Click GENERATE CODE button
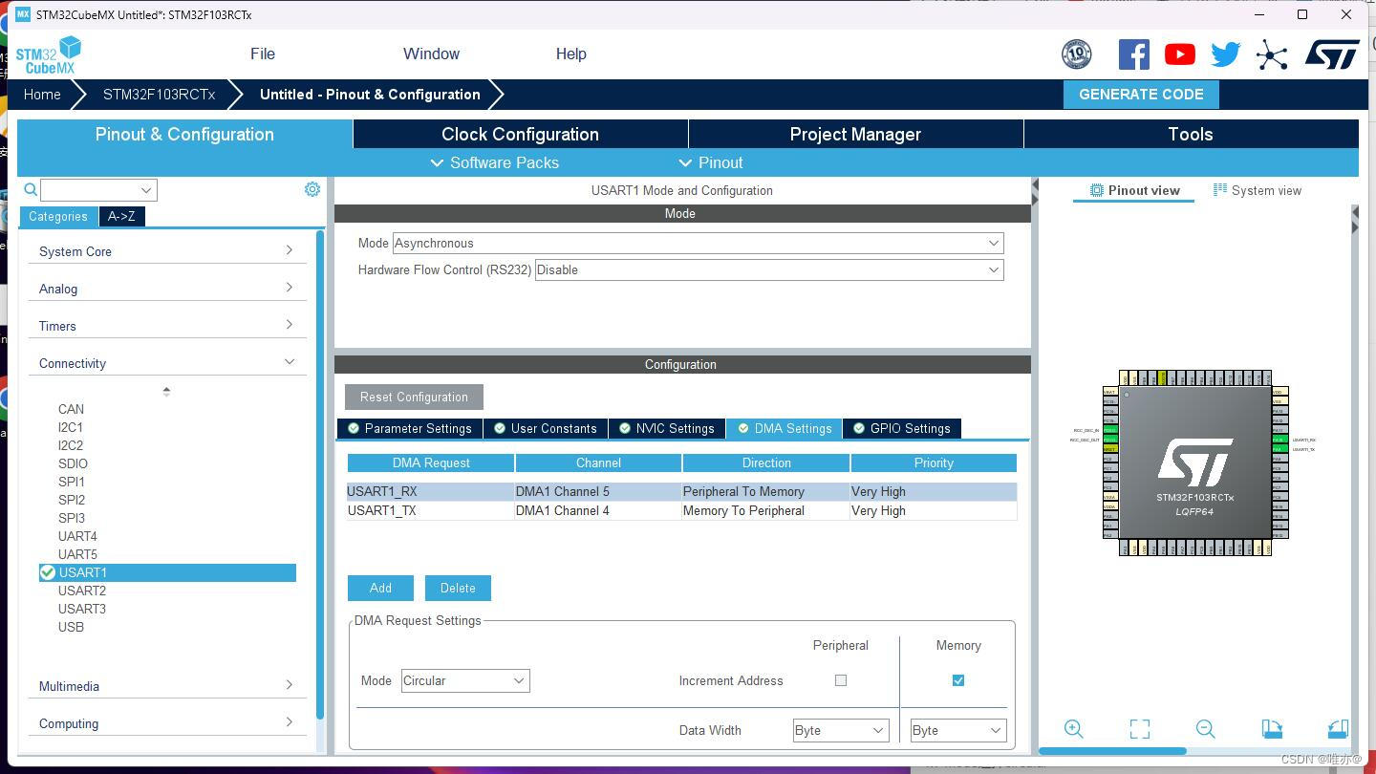This screenshot has width=1376, height=774. point(1141,94)
